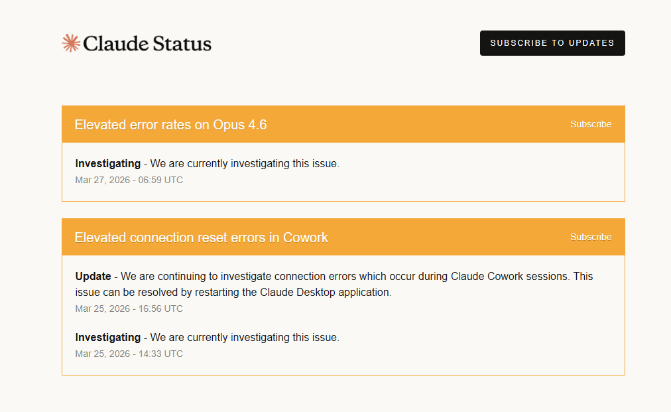Click the Update label in the Cowork incident
Viewport: 671px width, 412px height.
pos(93,276)
